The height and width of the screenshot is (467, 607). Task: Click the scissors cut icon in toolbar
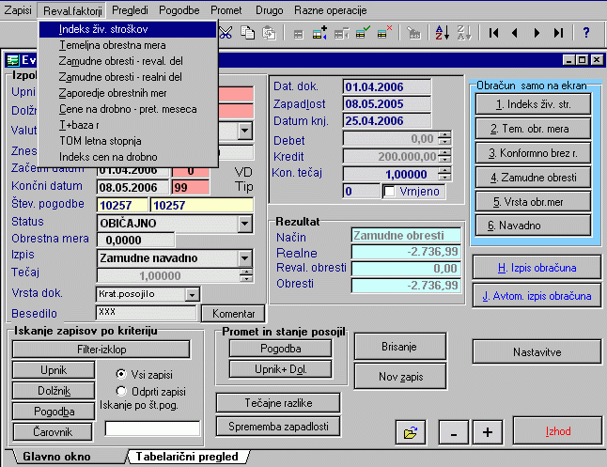pyautogui.click(x=226, y=33)
